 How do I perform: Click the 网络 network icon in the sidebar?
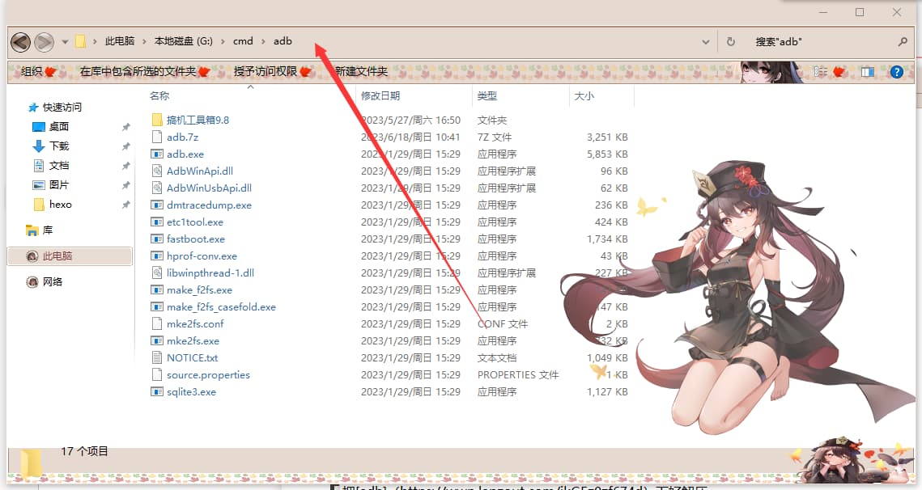coord(32,282)
